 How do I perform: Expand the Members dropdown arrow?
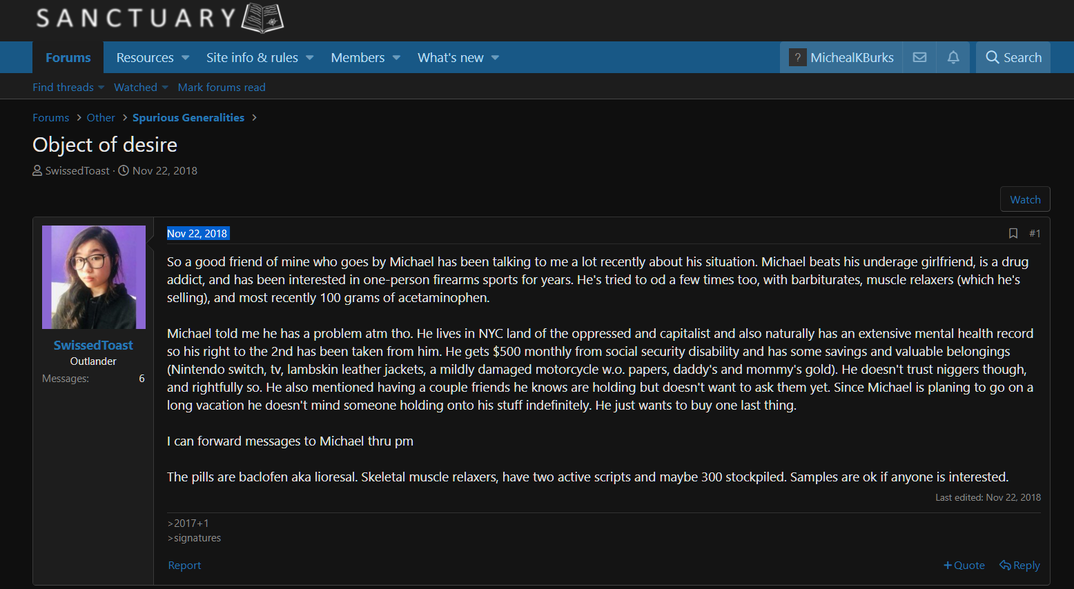coord(396,58)
